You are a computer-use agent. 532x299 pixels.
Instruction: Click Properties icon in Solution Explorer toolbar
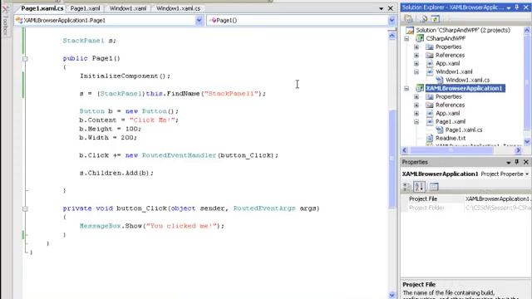[x=408, y=18]
